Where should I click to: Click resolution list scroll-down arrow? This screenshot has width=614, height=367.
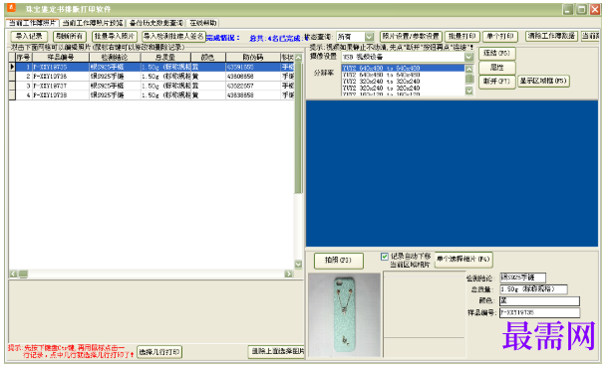469,91
